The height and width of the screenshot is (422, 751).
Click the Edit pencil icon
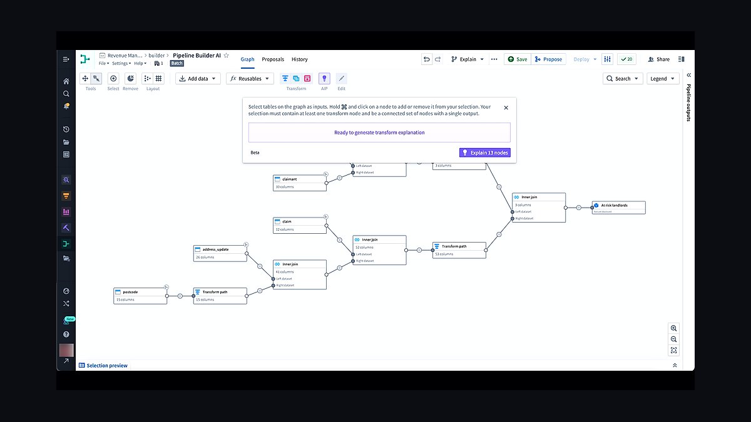341,79
